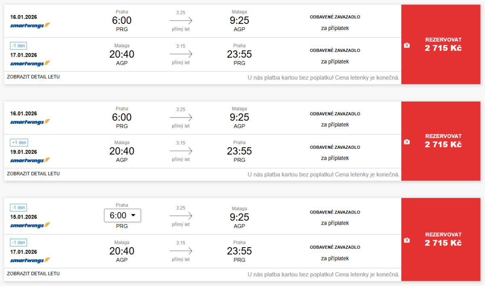The width and height of the screenshot is (485, 286).
Task: Click the Smartwings logo on the top card's 16.01.2026 flight
Action: (30, 25)
